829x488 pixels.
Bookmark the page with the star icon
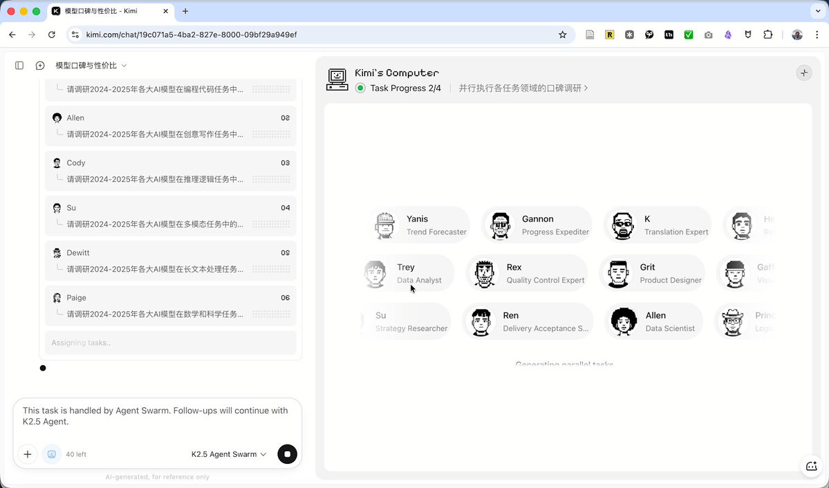(x=562, y=34)
